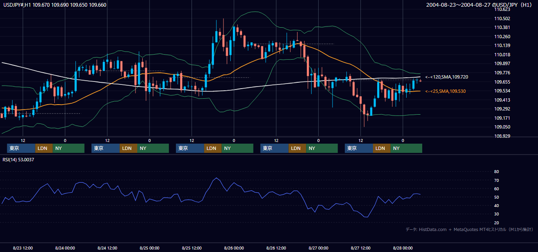Click price axis value 109.050
This screenshot has width=538, height=252.
point(502,127)
